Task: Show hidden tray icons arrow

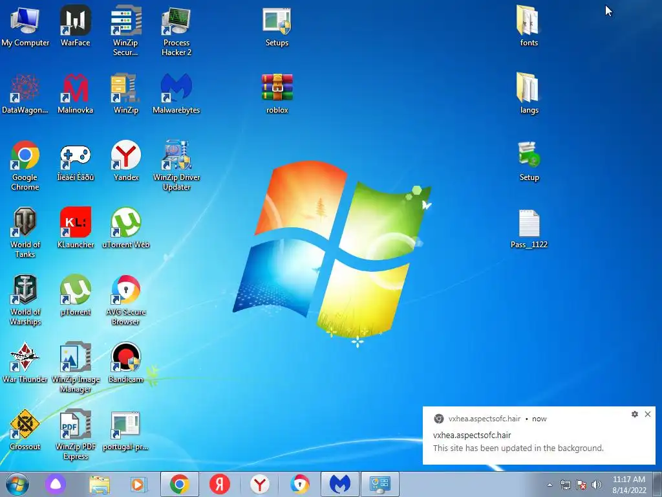Action: point(550,485)
